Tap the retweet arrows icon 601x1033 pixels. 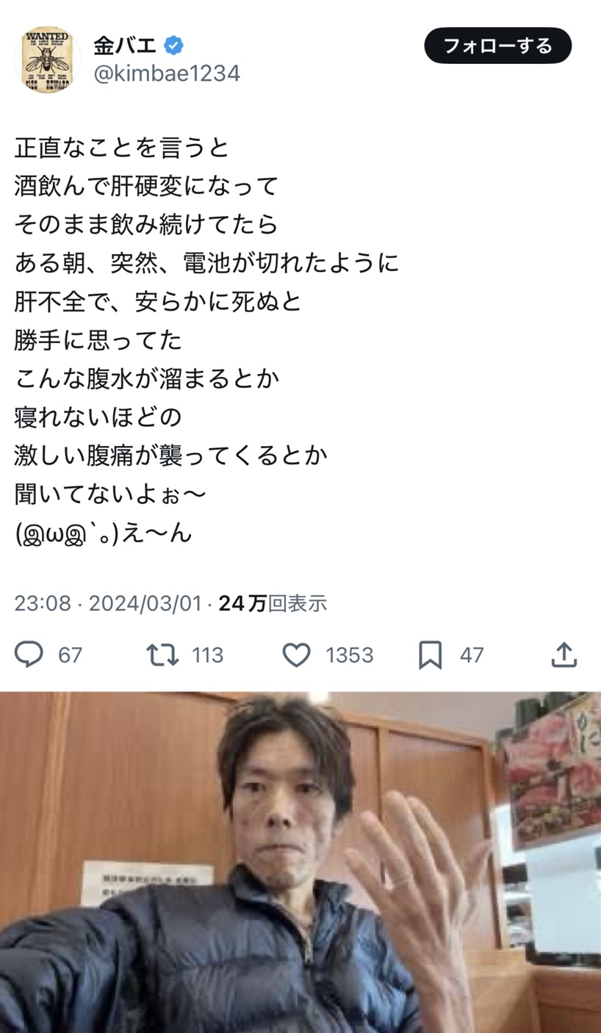[162, 655]
